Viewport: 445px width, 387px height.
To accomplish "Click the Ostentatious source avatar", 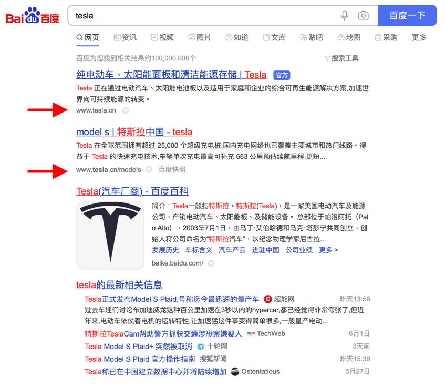I will (235, 372).
